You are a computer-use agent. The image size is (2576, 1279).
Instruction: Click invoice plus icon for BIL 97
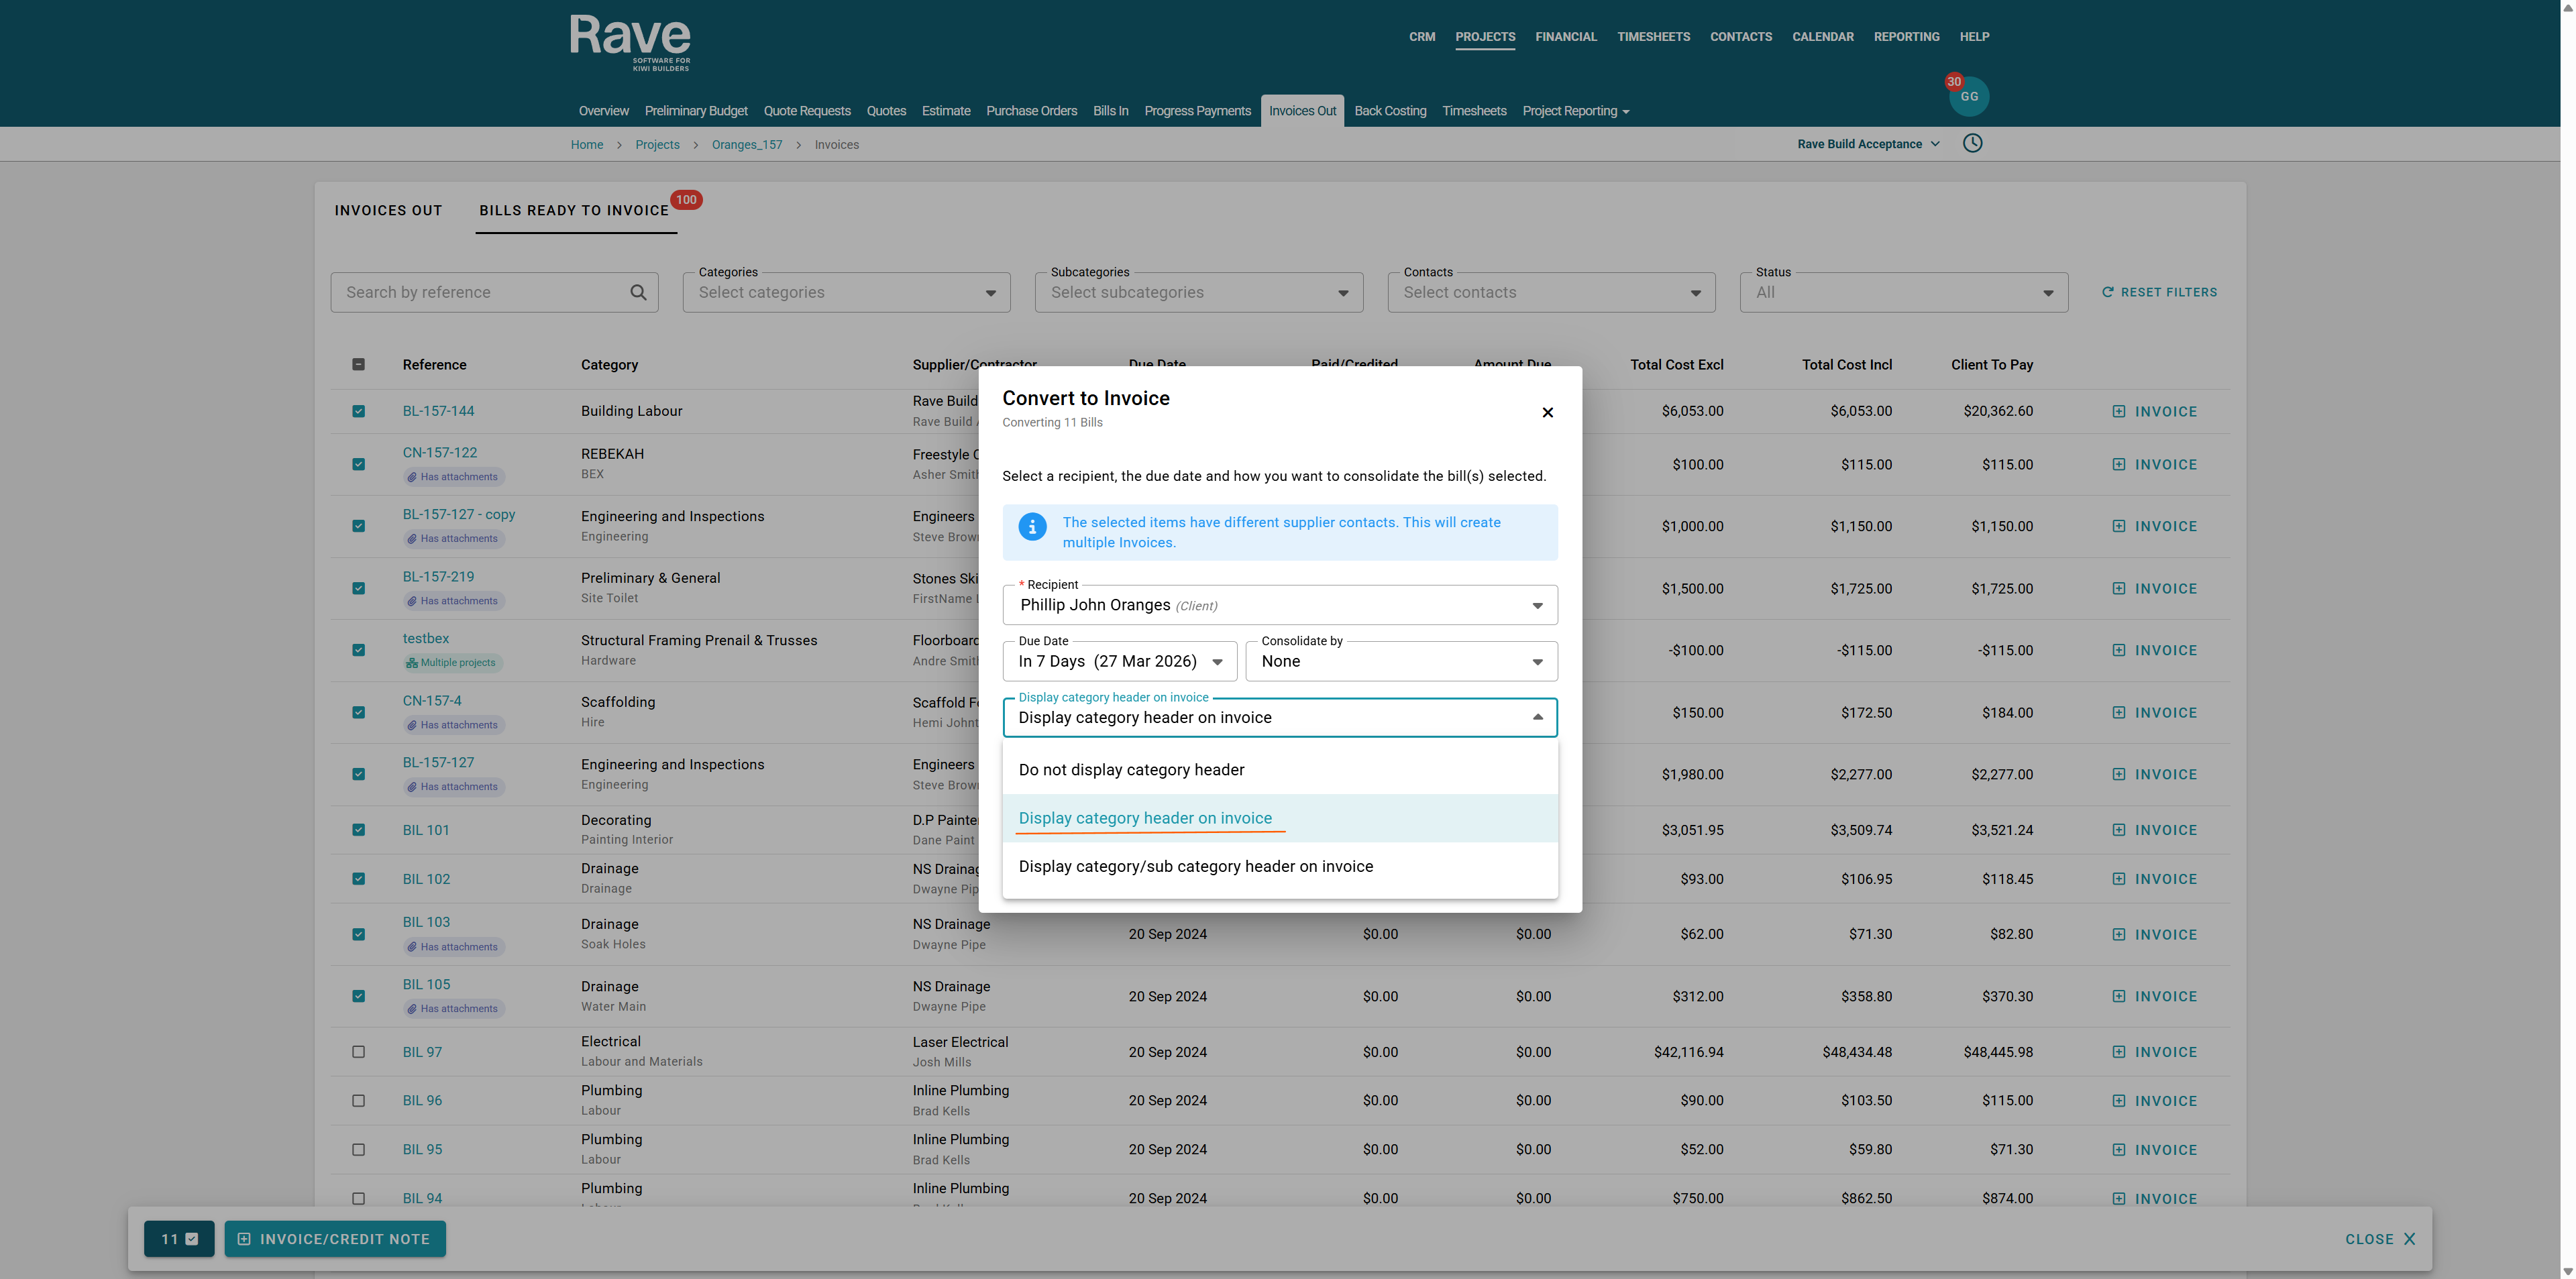(x=2118, y=1052)
